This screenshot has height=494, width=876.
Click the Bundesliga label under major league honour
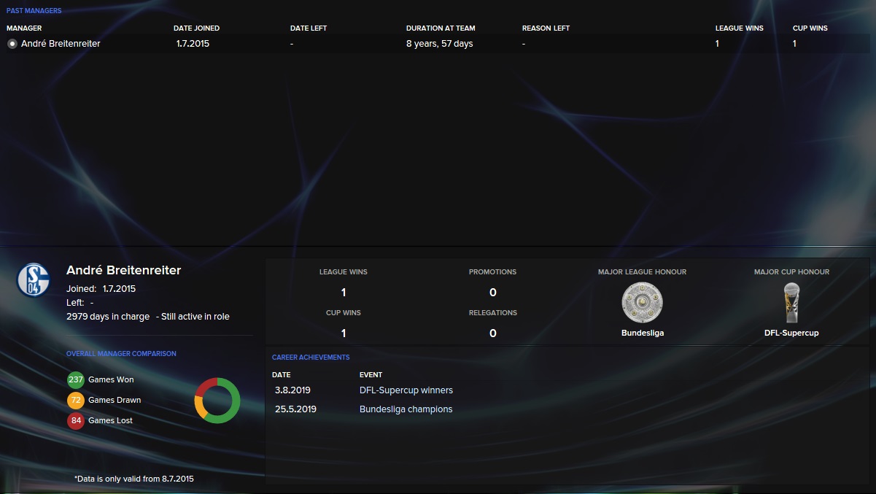(x=643, y=333)
